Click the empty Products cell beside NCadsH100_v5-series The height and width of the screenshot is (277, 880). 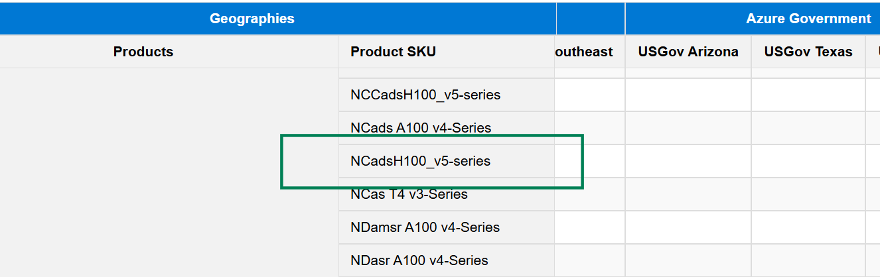(169, 161)
